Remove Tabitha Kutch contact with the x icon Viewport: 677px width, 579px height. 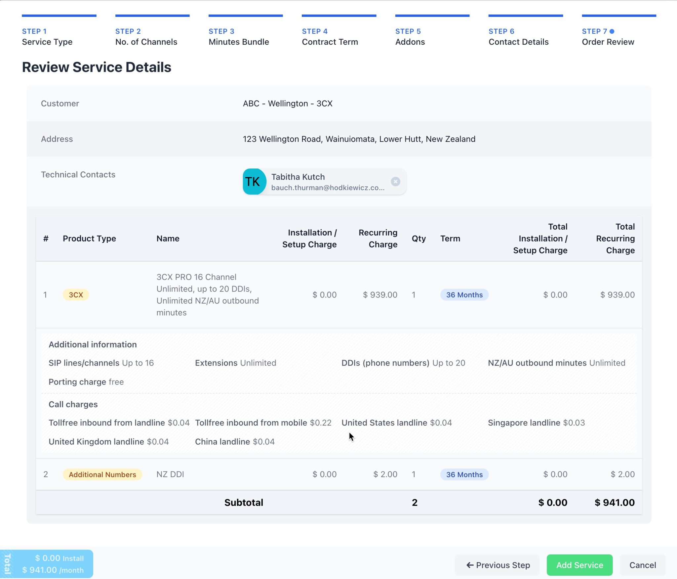pyautogui.click(x=395, y=182)
